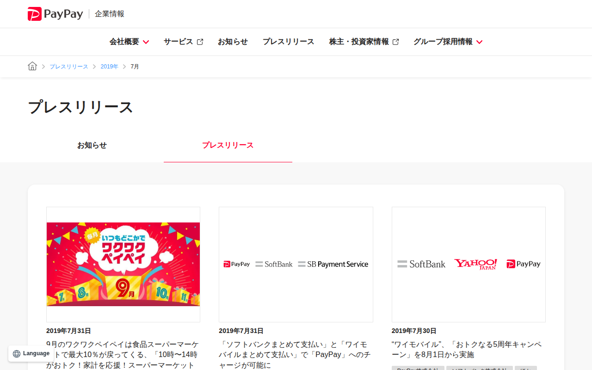This screenshot has height=370, width=592.
Task: Click the 7月 breadcrumb text
Action: 135,67
